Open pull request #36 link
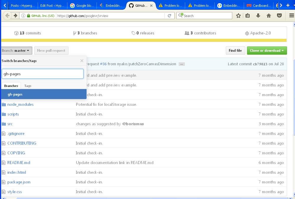This screenshot has height=199, width=295. [103, 64]
